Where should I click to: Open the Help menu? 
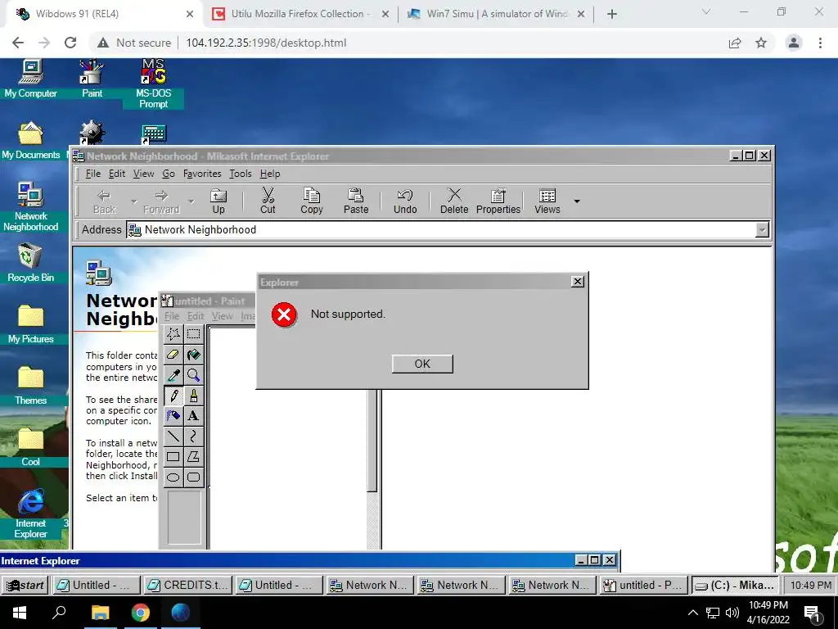(x=270, y=174)
